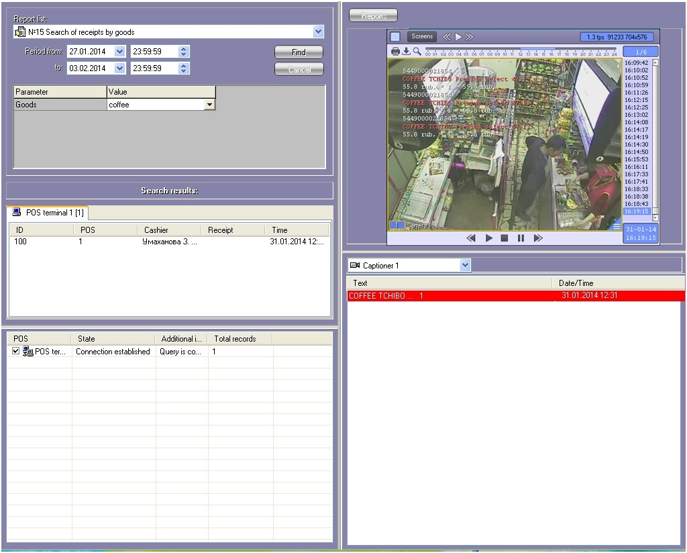The image size is (687, 553).
Task: Expand the Goods value dropdown
Action: click(209, 105)
